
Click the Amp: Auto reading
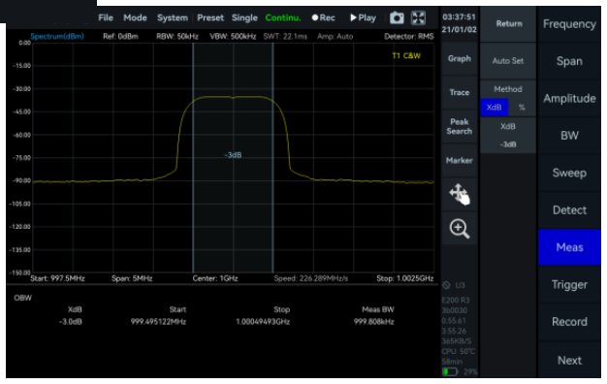pyautogui.click(x=335, y=37)
